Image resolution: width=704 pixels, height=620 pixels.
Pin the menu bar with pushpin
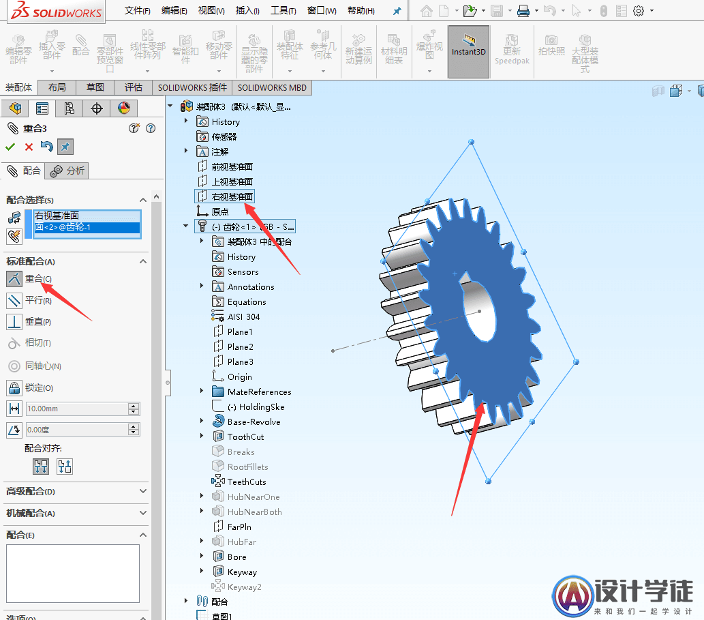pos(397,11)
